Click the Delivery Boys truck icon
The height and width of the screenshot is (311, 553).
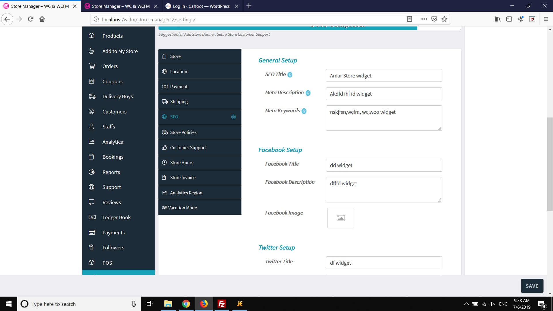[x=92, y=96]
